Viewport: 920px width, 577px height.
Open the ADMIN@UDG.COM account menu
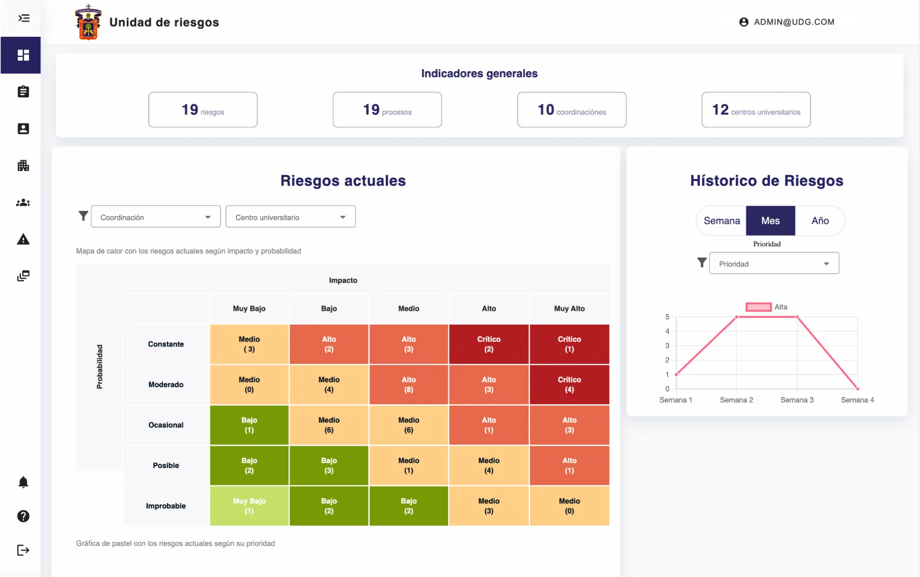pyautogui.click(x=787, y=22)
